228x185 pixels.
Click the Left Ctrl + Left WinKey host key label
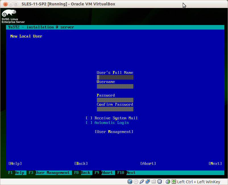coord(198,182)
